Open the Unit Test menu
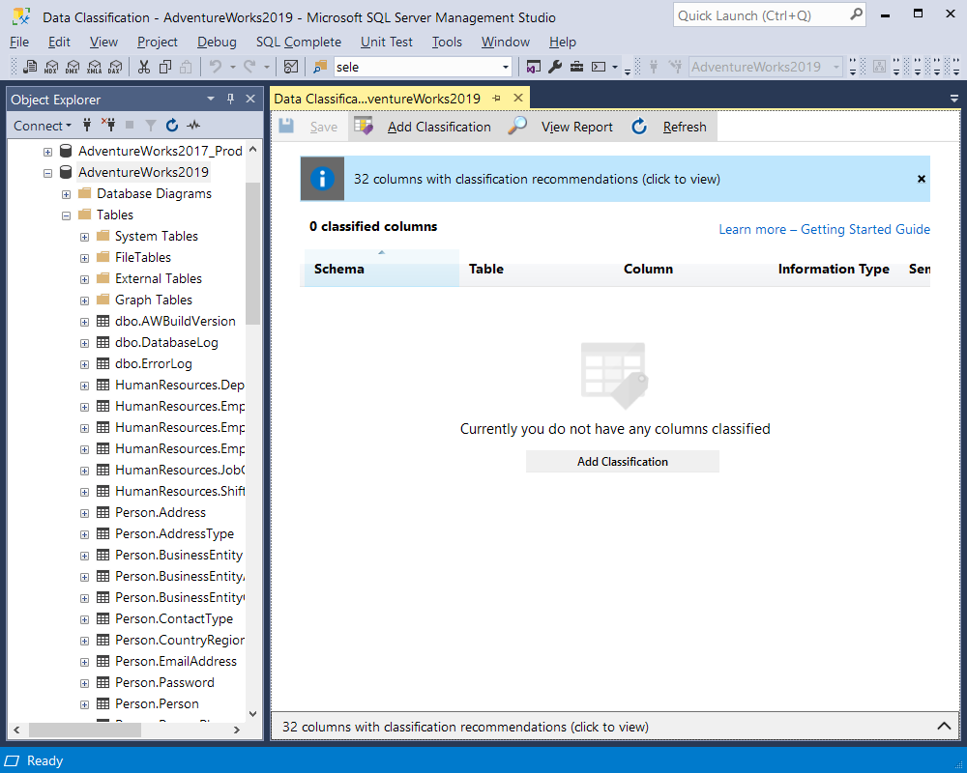Screen dimensions: 967x773 (386, 42)
